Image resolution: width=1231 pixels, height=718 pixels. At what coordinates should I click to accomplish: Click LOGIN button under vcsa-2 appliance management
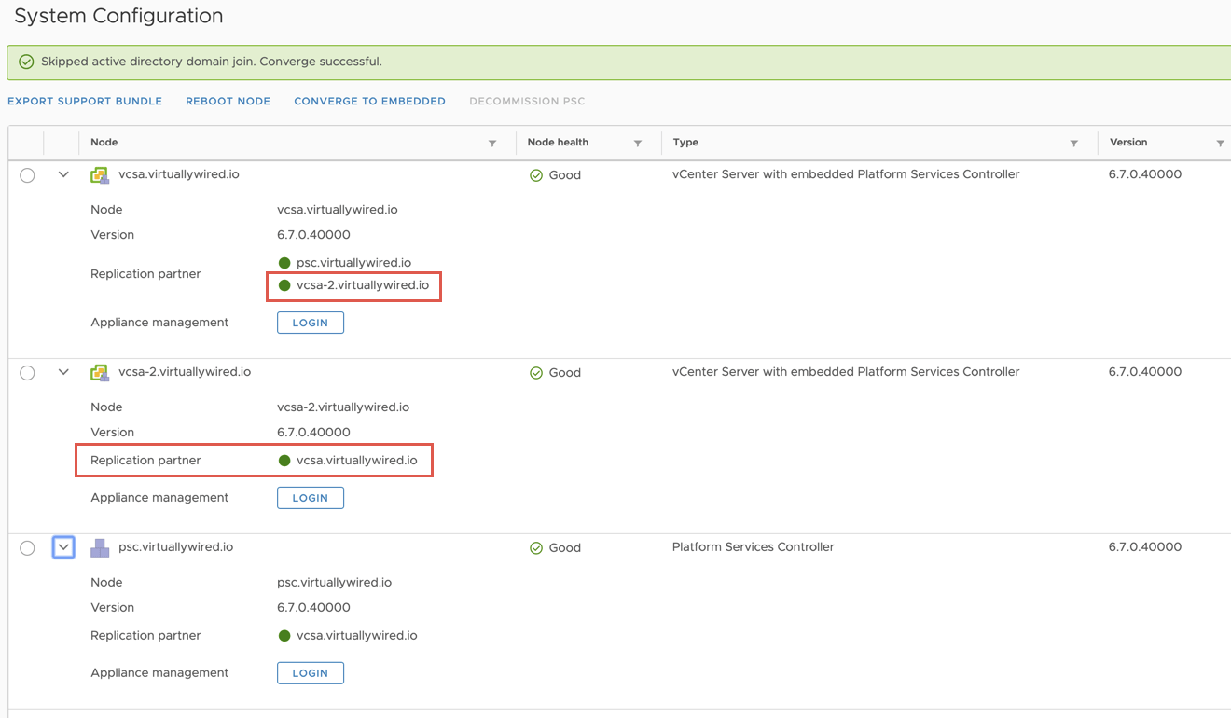[311, 498]
